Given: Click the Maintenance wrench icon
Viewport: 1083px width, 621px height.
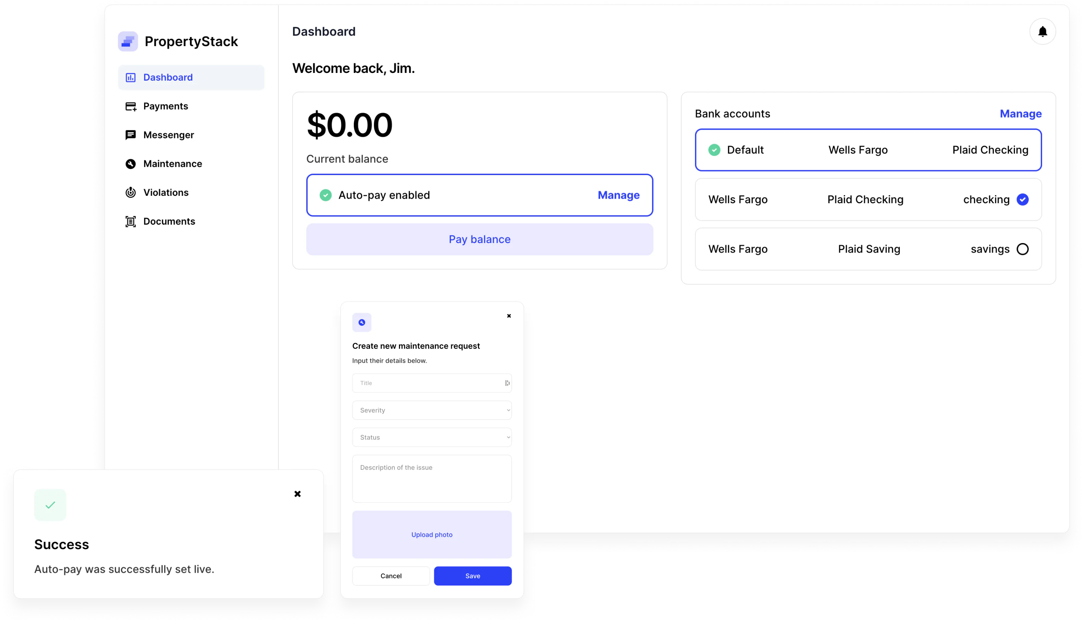Looking at the screenshot, I should click(131, 164).
